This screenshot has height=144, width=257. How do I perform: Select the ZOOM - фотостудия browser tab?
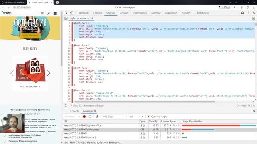point(40,2)
